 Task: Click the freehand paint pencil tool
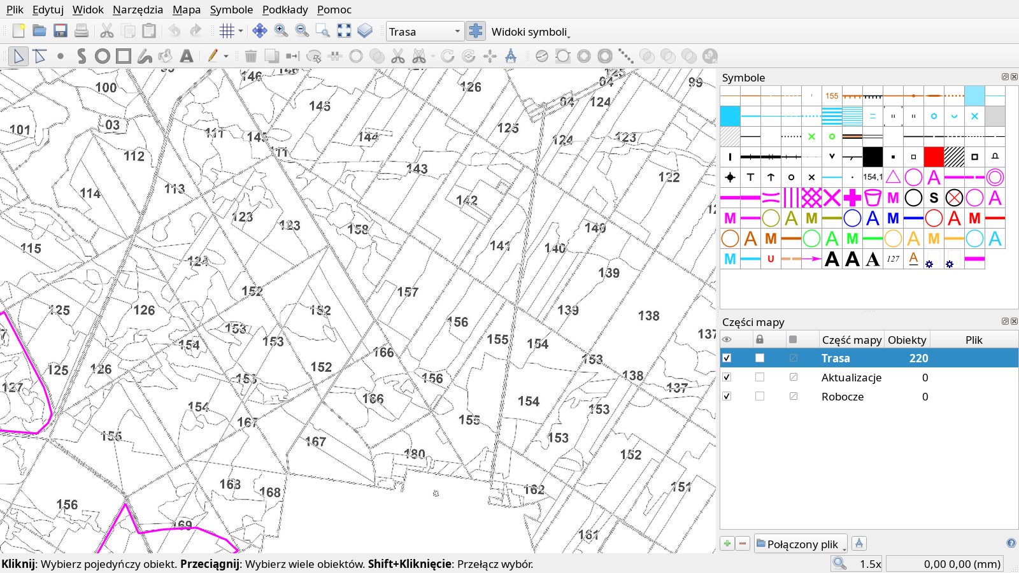click(213, 56)
